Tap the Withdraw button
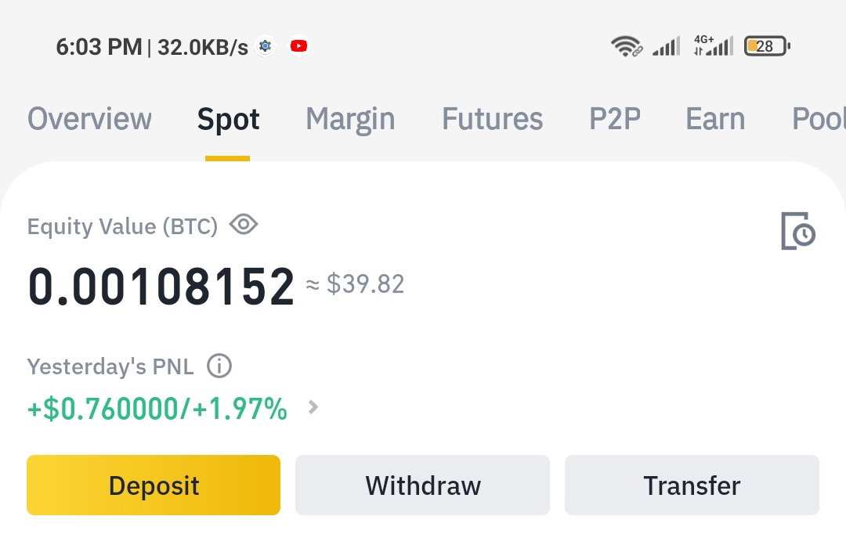Screen dimensions: 846x545 click(x=422, y=485)
